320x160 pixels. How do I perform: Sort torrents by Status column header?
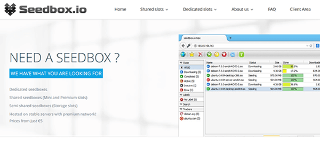(x=258, y=63)
